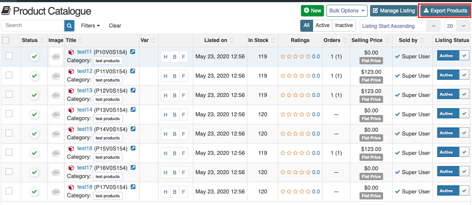Click into the Search input field
Image resolution: width=472 pixels, height=205 pixels.
coord(33,26)
